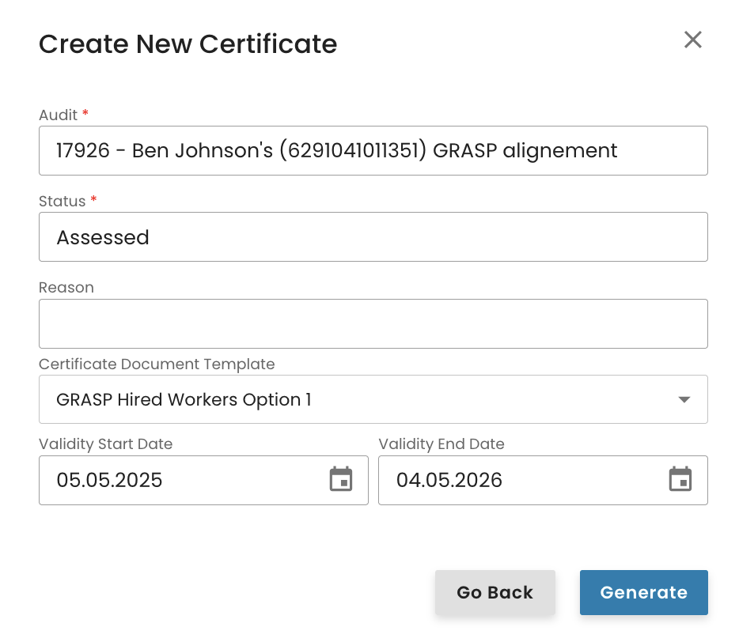
Task: Click the Reason field label
Action: (66, 288)
